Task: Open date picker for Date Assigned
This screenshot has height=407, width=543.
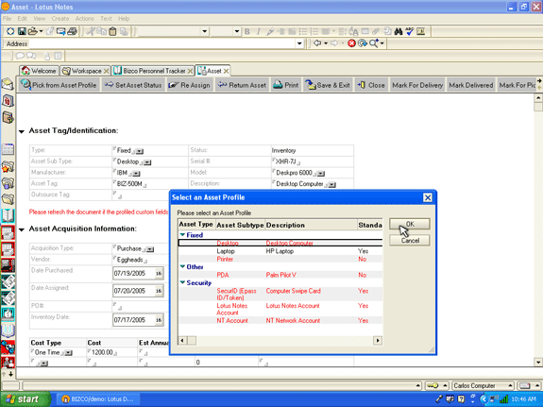Action: coord(159,291)
